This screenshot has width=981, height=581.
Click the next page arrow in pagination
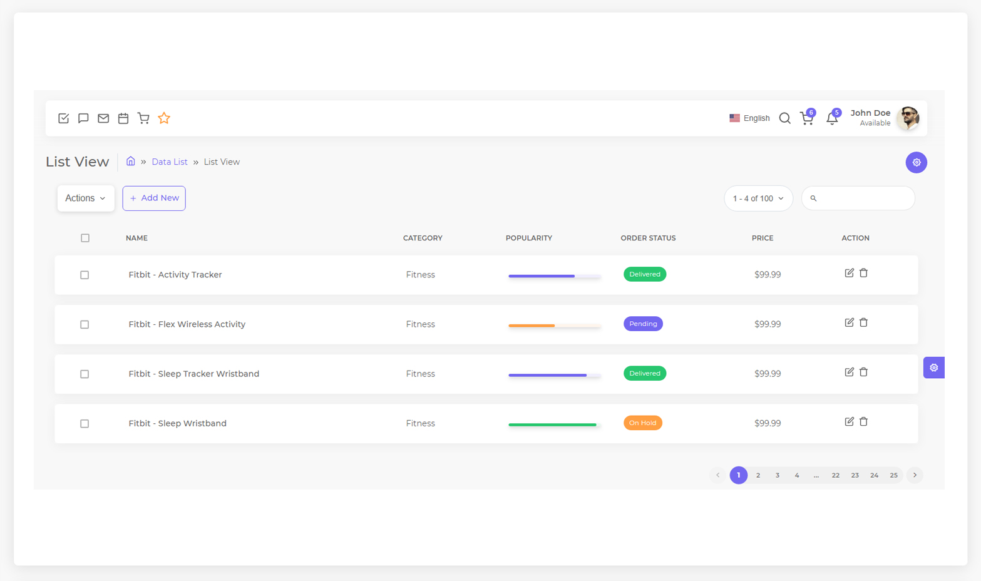point(915,475)
